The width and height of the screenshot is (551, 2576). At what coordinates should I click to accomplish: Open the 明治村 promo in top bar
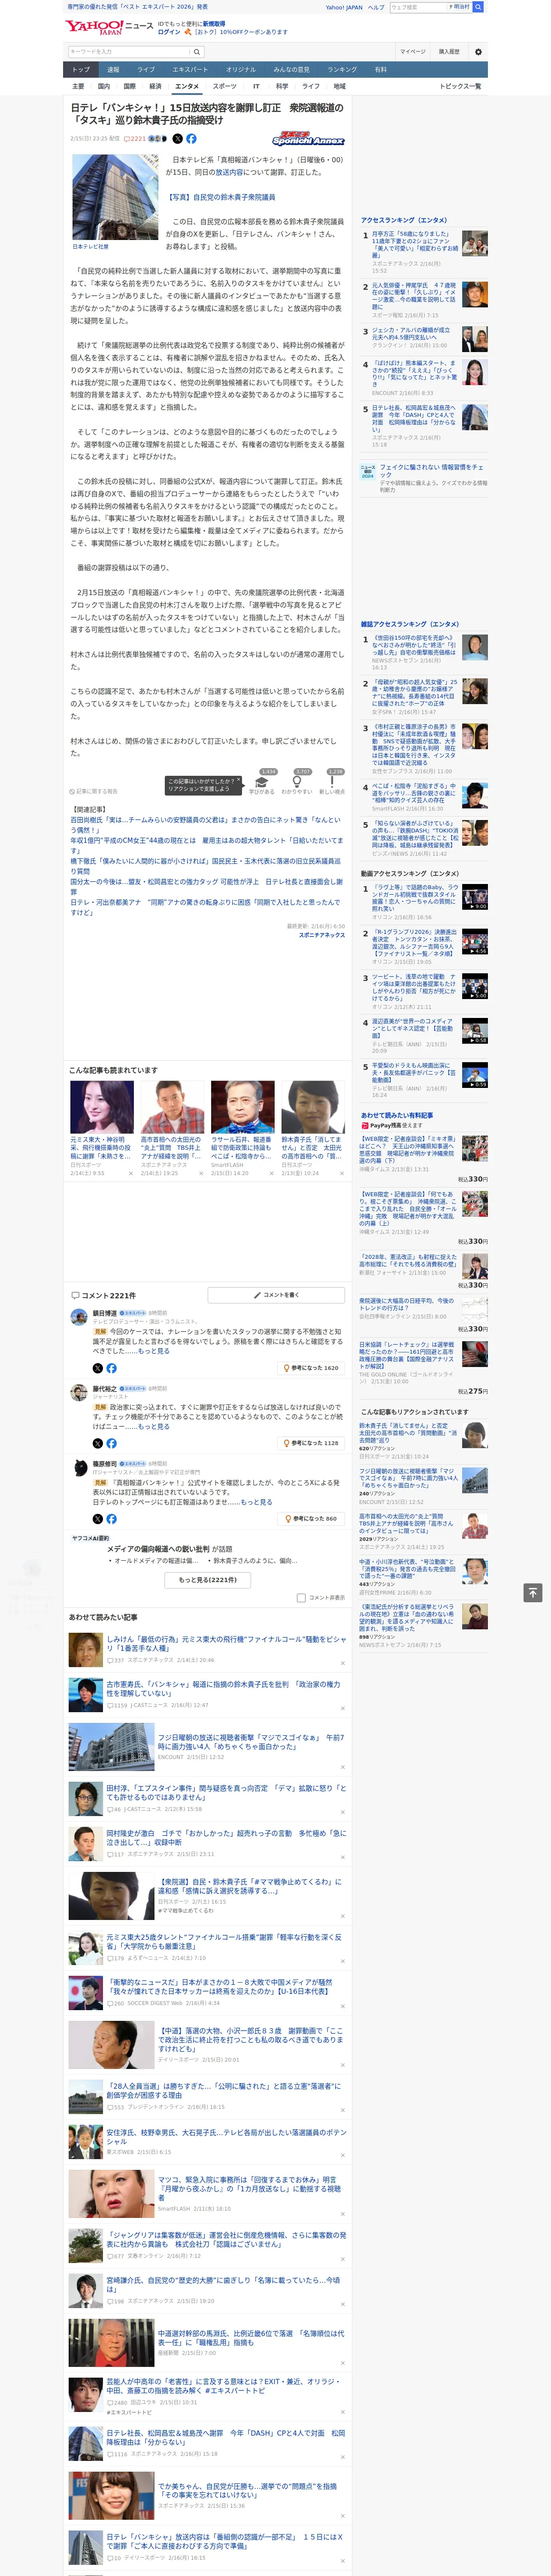pyautogui.click(x=461, y=6)
